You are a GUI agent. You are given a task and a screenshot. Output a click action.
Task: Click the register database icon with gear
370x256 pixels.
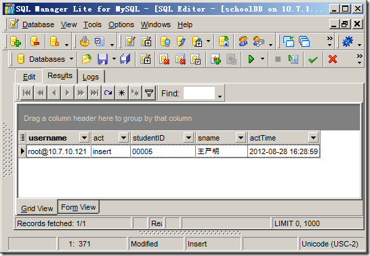tap(54, 41)
